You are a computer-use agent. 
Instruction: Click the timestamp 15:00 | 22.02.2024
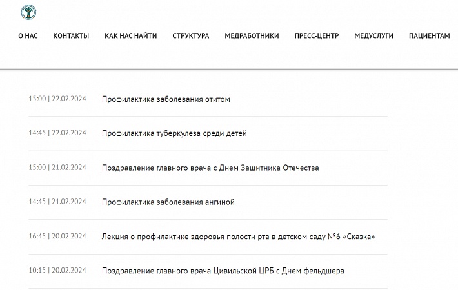57,99
